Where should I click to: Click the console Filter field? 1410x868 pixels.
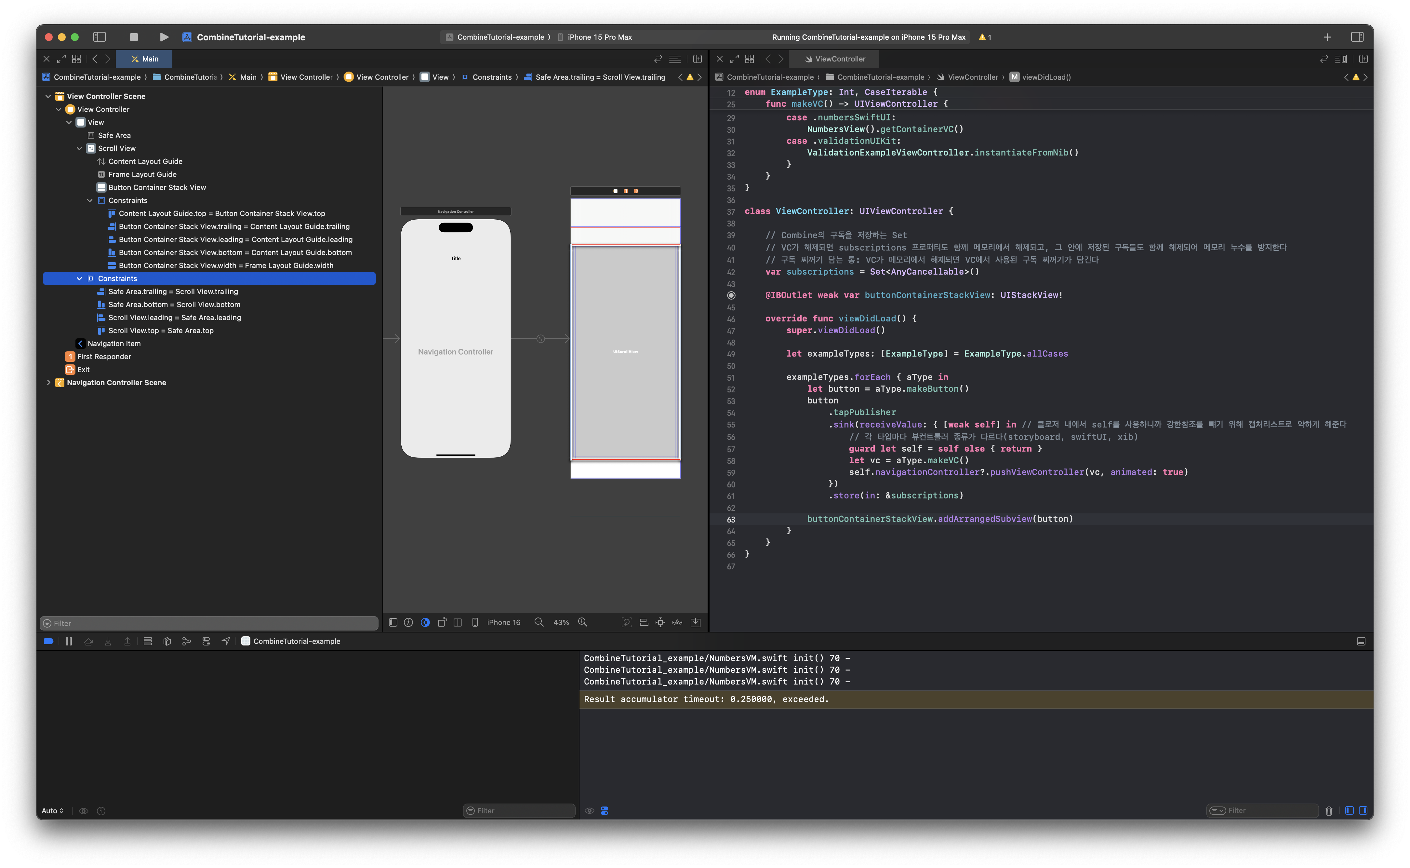1262,811
